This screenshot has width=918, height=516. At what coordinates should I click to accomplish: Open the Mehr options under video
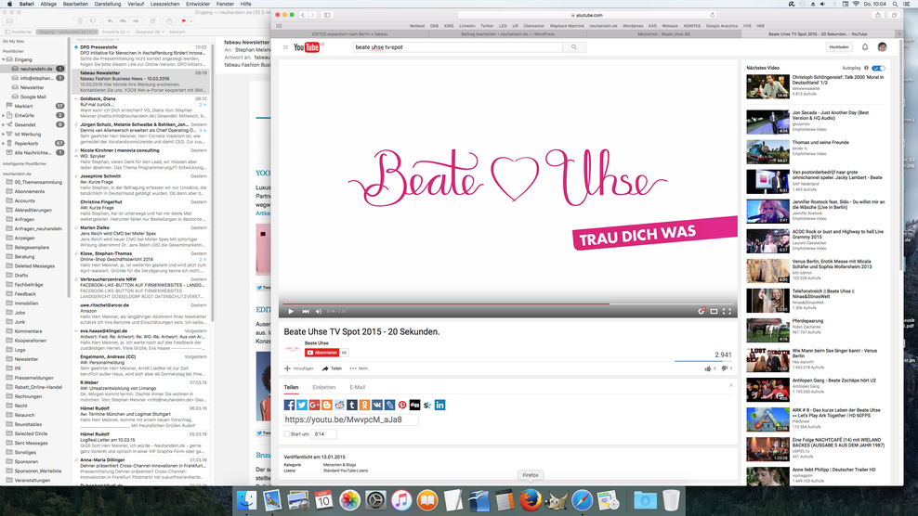point(359,368)
